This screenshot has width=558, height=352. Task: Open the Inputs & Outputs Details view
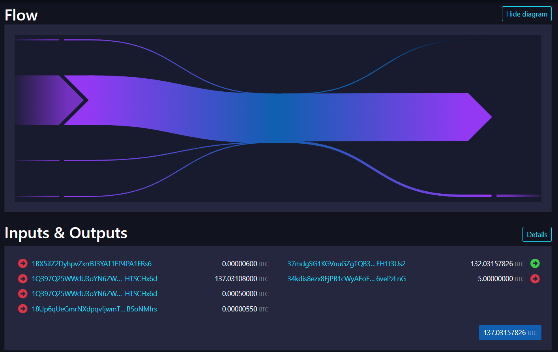pyautogui.click(x=537, y=235)
